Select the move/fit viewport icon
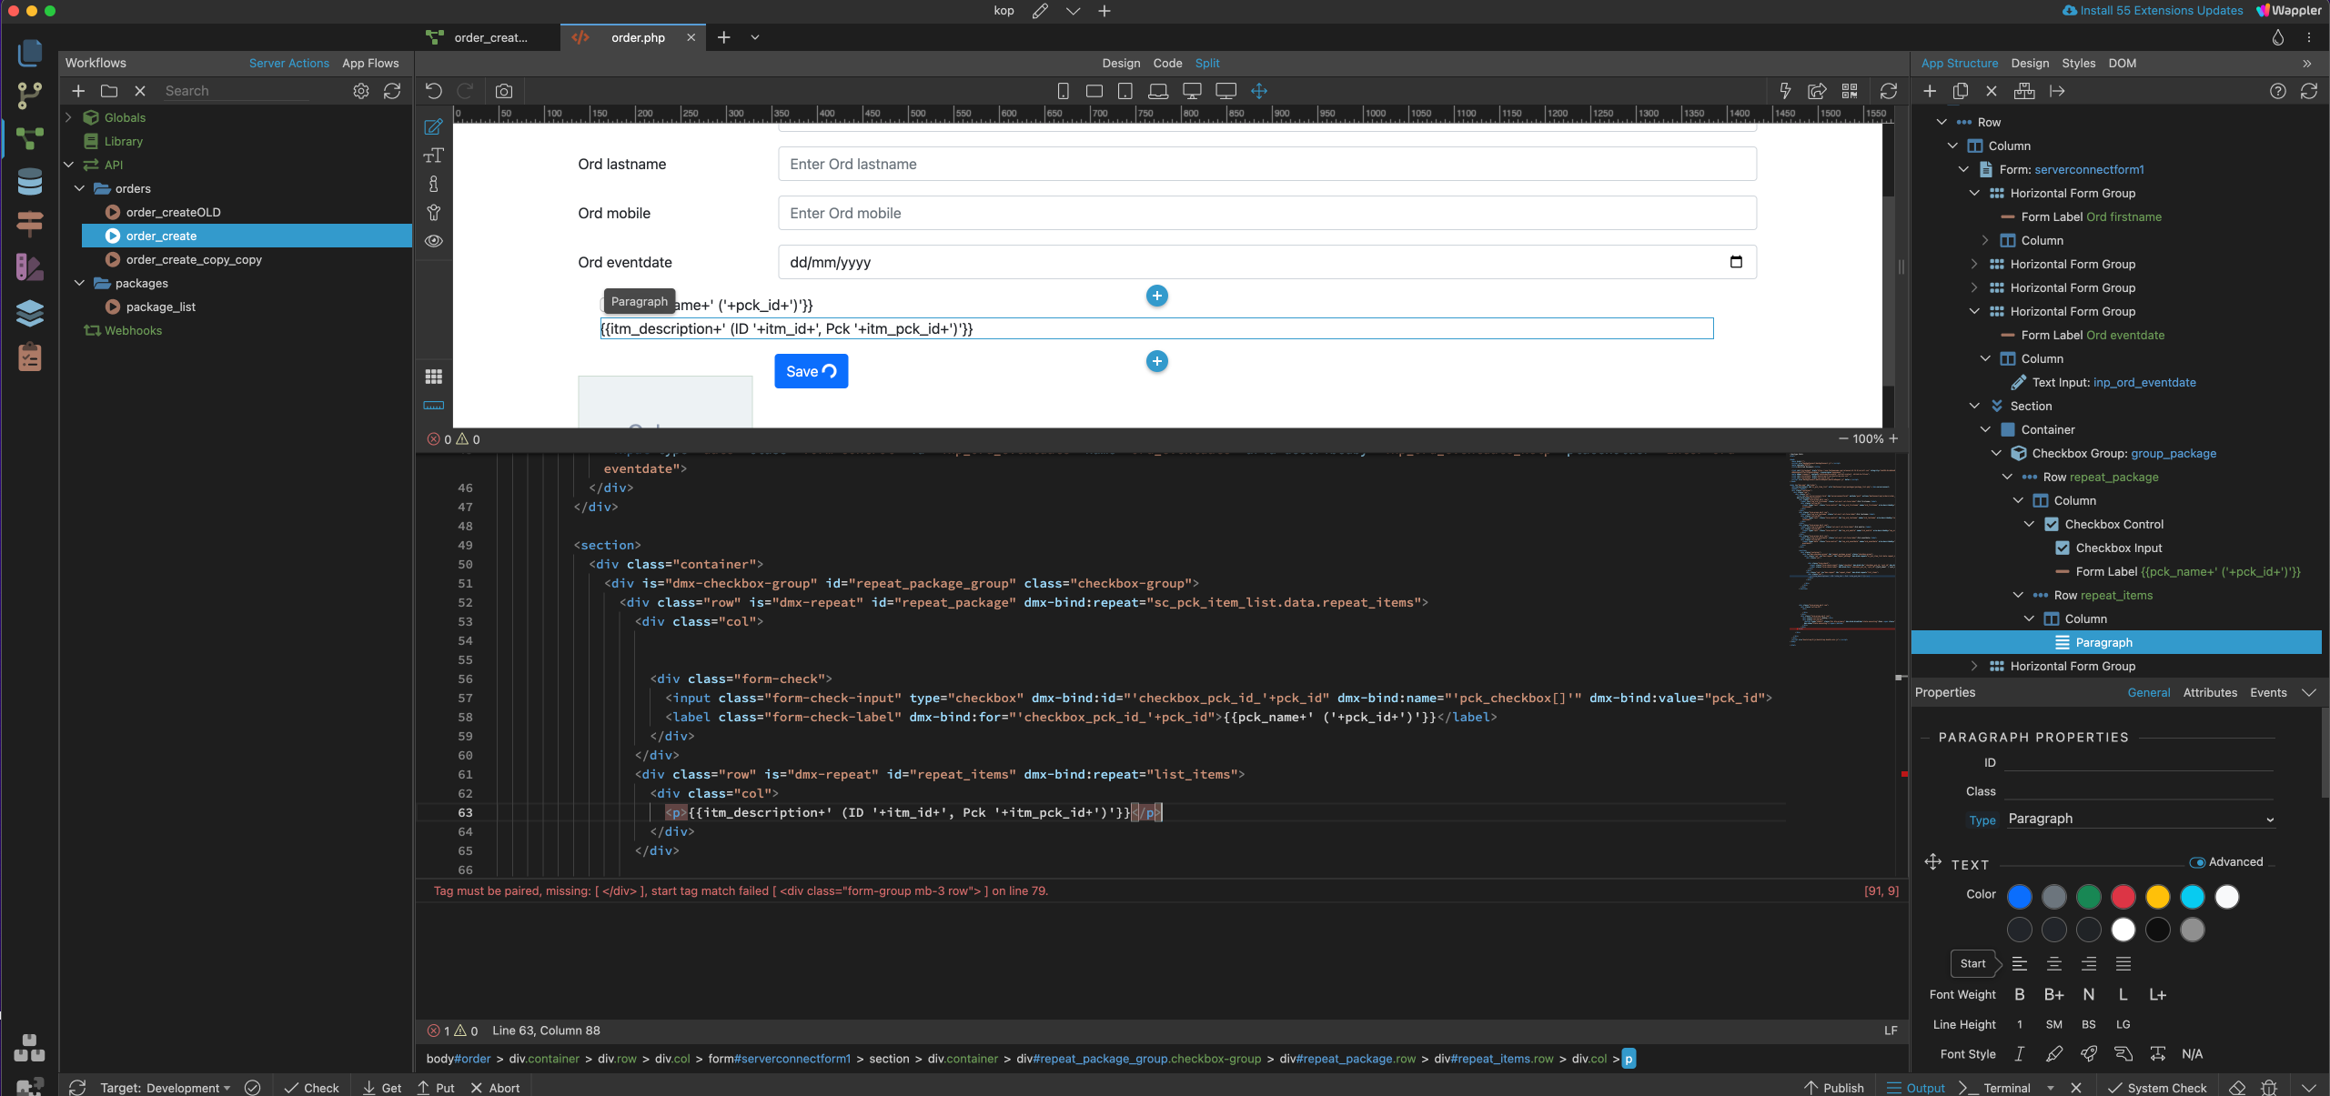 [x=1259, y=91]
